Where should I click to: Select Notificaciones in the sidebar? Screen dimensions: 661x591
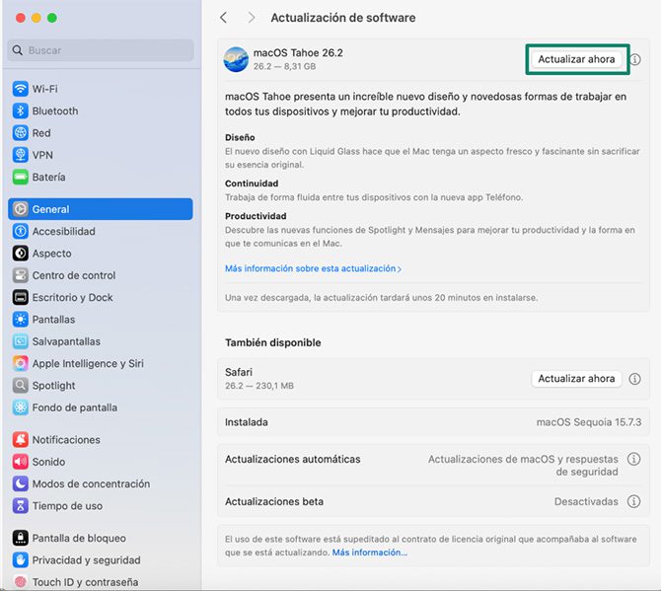click(x=65, y=440)
